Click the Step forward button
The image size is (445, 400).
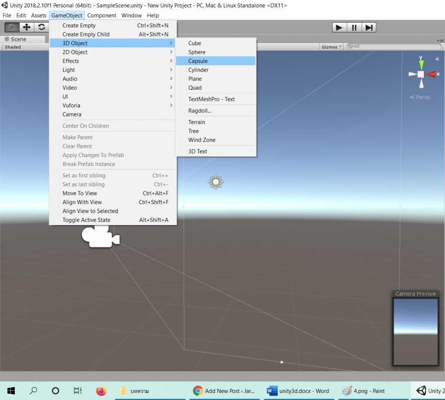[369, 27]
